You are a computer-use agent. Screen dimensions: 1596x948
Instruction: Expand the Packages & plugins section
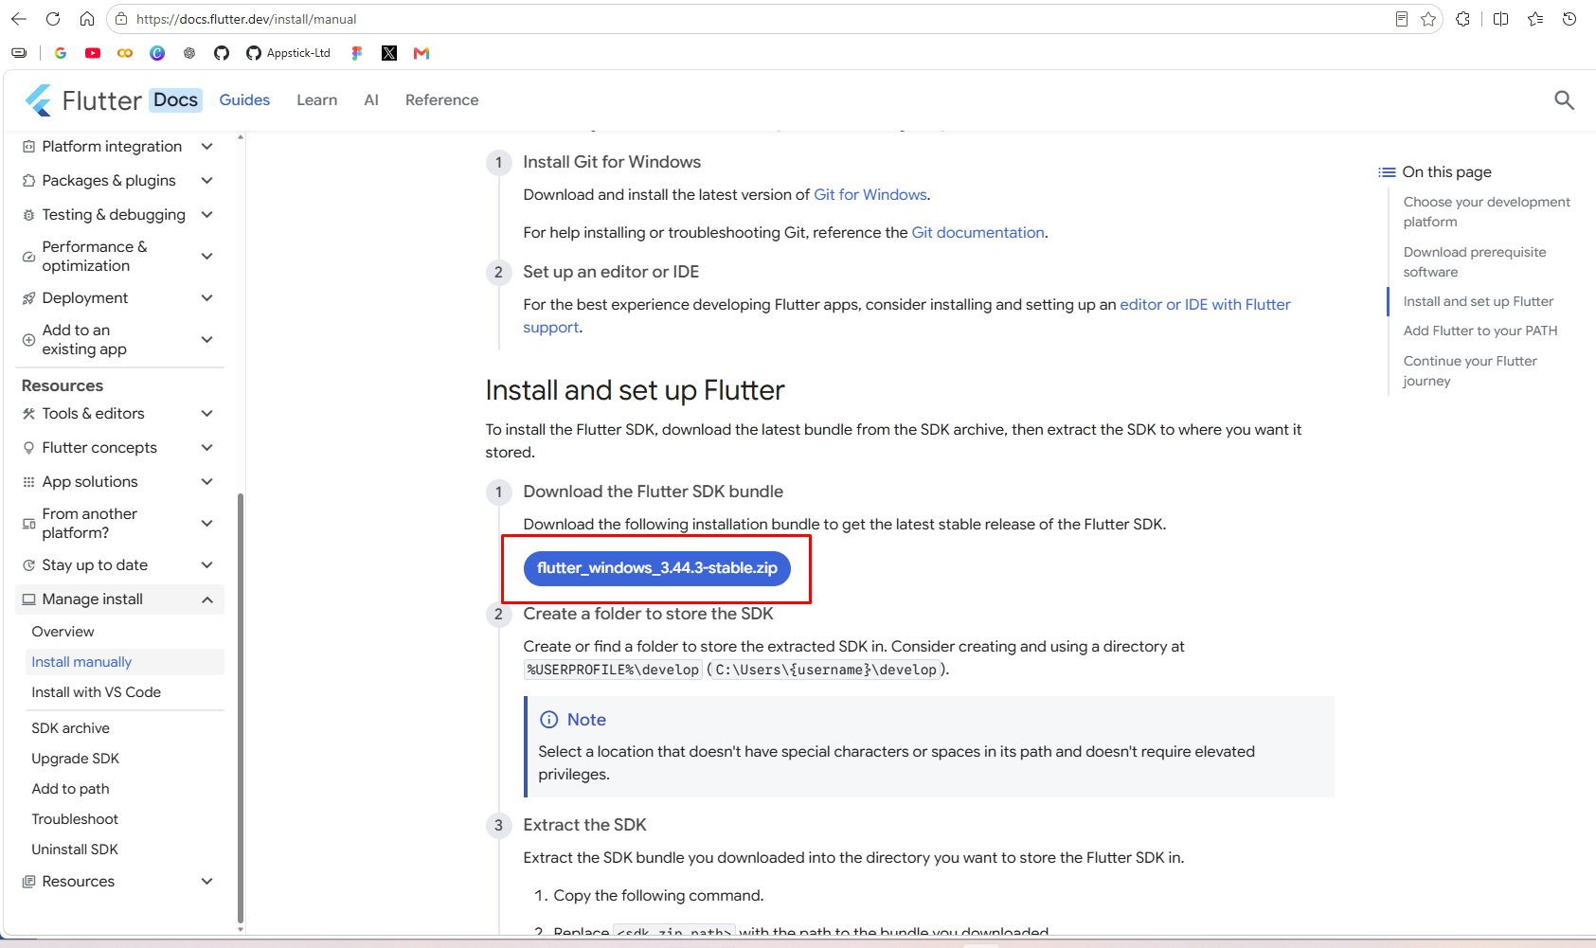[119, 181]
